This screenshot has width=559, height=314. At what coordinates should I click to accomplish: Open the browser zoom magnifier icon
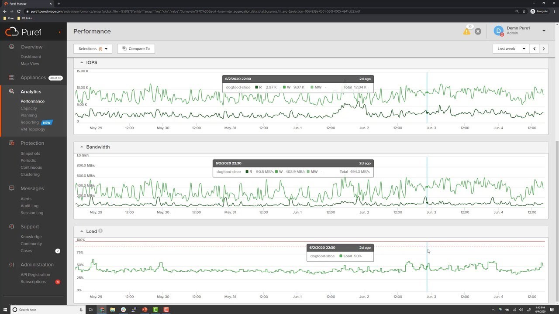518,11
